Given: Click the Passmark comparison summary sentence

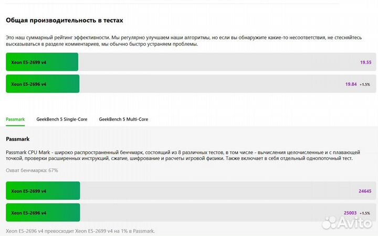Looking at the screenshot, I should click(80, 231).
